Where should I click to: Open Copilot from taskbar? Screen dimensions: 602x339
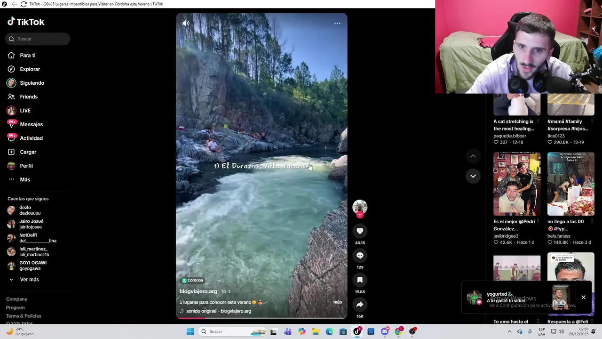tap(302, 331)
